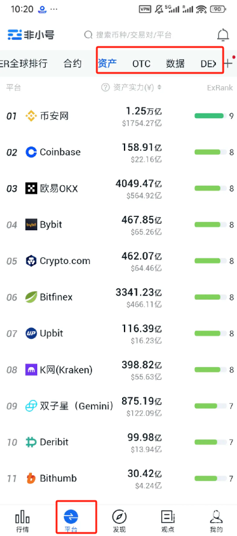
Task: Open notifications via the bell icon
Action: [223, 35]
